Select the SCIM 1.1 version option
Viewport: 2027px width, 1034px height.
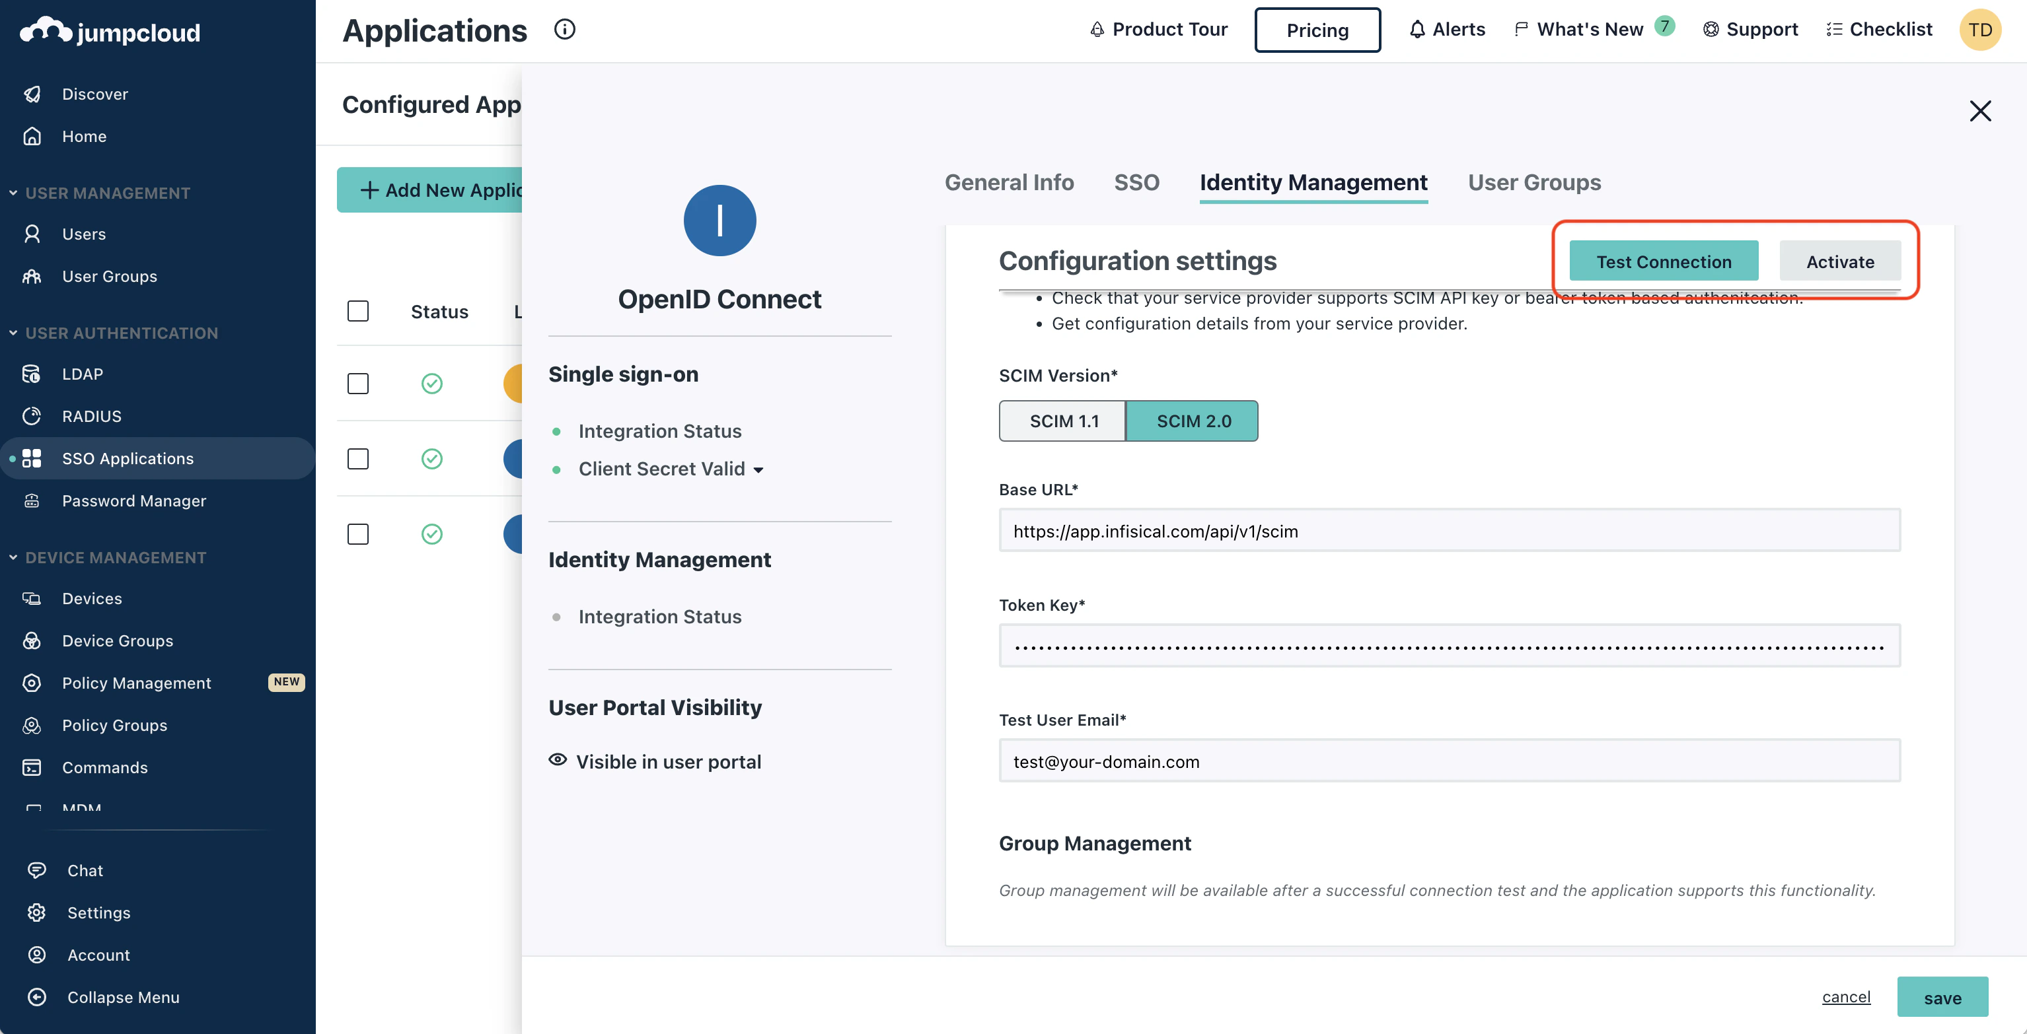click(1063, 421)
